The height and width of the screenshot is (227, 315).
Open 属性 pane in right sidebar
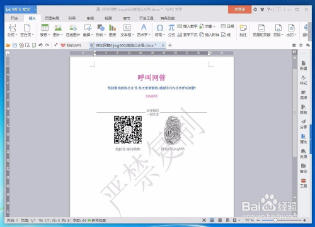pos(303,139)
